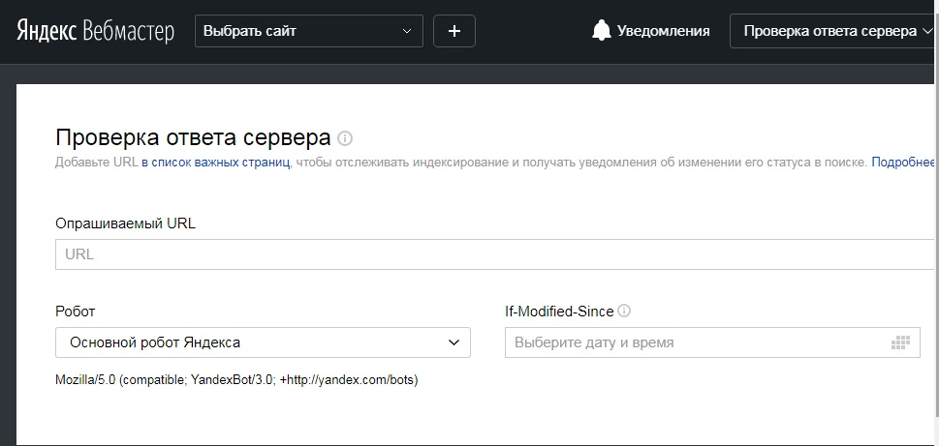Click the notifications bell icon
The image size is (939, 446).
pos(601,31)
